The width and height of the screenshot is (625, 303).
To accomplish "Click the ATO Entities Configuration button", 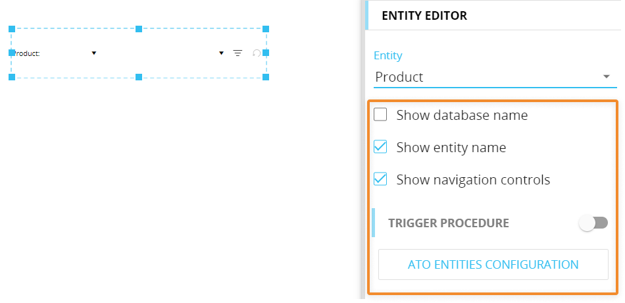I will coord(493,265).
